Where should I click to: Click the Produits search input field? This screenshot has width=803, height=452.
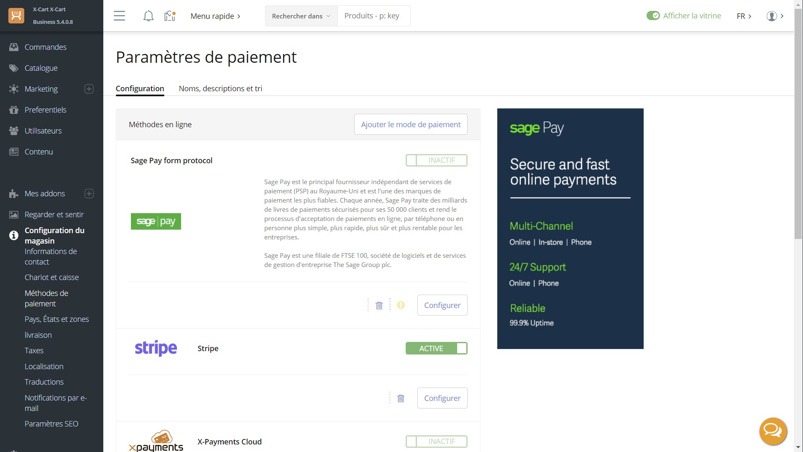click(374, 16)
